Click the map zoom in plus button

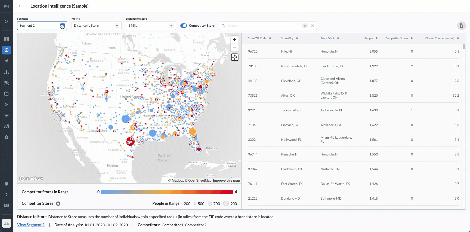tap(234, 40)
